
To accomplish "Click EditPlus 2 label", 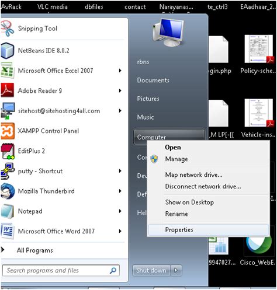I will click(x=32, y=151).
